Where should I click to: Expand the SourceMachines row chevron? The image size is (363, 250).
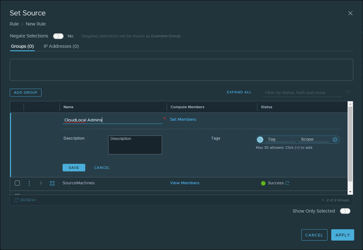(x=41, y=183)
